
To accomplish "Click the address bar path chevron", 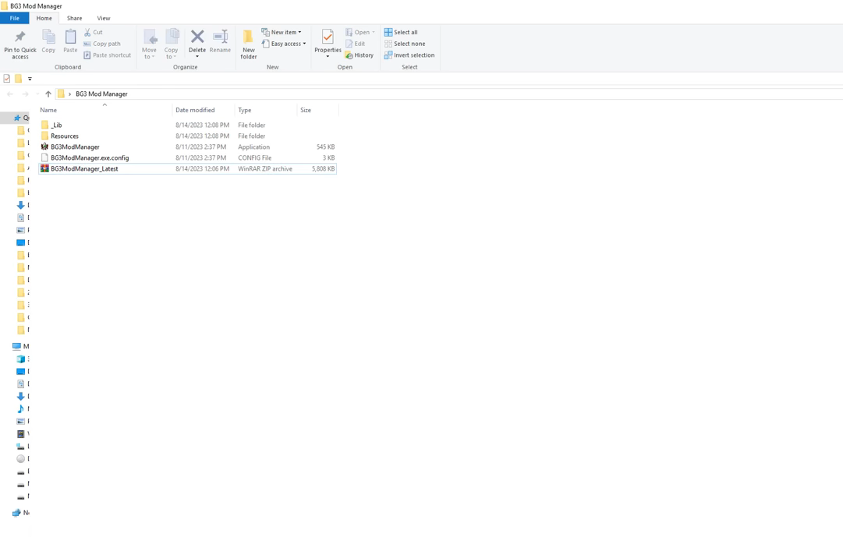I will coord(69,94).
